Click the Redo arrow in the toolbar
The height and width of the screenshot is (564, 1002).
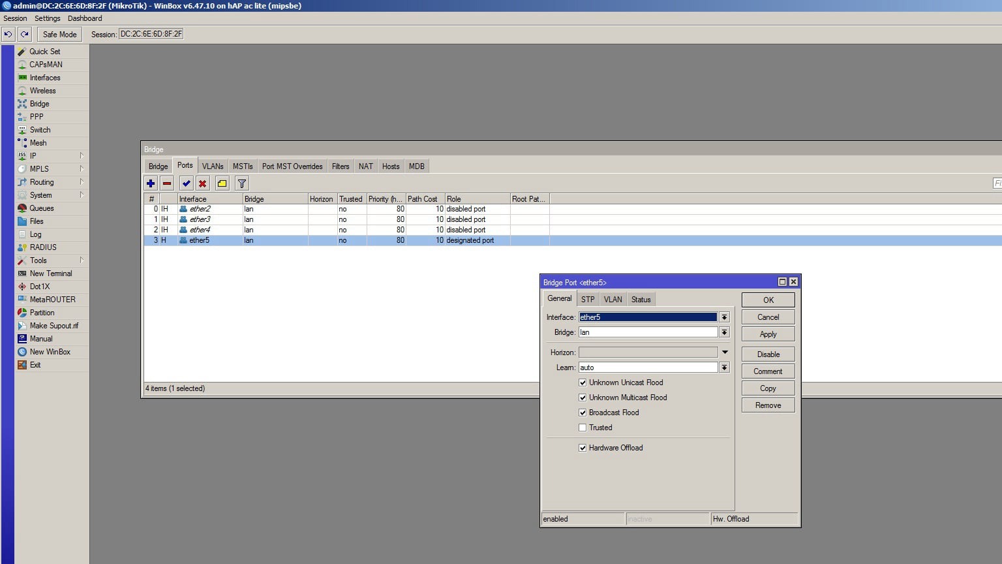(25, 34)
